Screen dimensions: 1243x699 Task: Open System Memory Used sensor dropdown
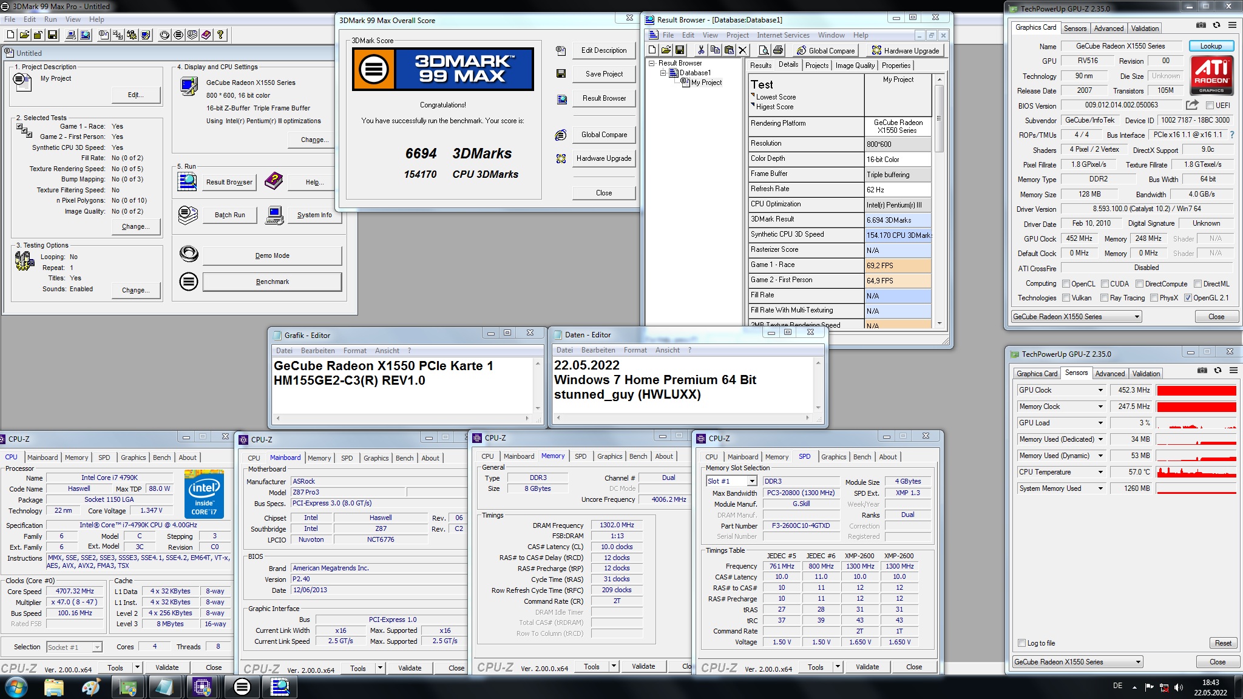click(x=1100, y=488)
